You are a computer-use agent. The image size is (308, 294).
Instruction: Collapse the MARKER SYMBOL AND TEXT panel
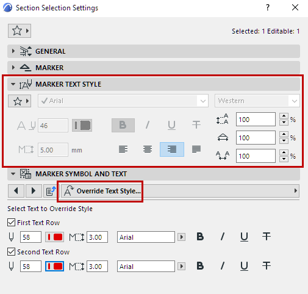coord(154,174)
